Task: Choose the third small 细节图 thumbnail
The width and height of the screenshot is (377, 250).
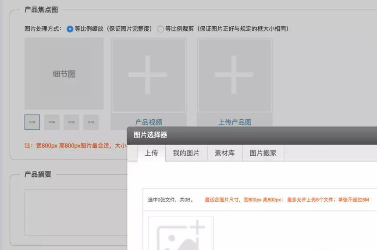Action: point(71,122)
